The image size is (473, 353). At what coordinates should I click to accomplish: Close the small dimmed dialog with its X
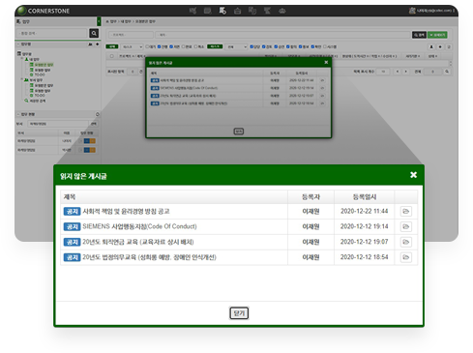pyautogui.click(x=326, y=62)
